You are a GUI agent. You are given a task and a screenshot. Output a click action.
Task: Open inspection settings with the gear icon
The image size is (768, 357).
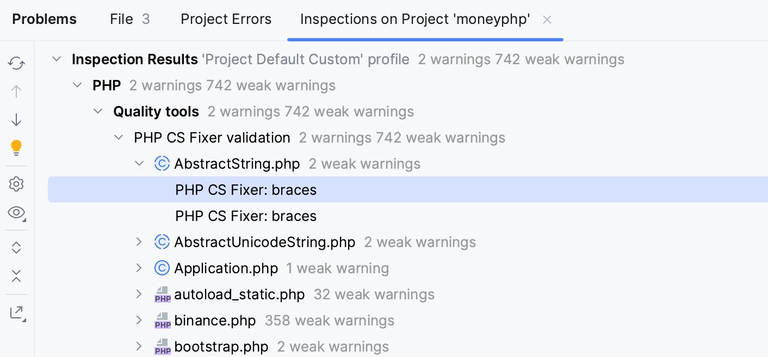click(x=16, y=184)
